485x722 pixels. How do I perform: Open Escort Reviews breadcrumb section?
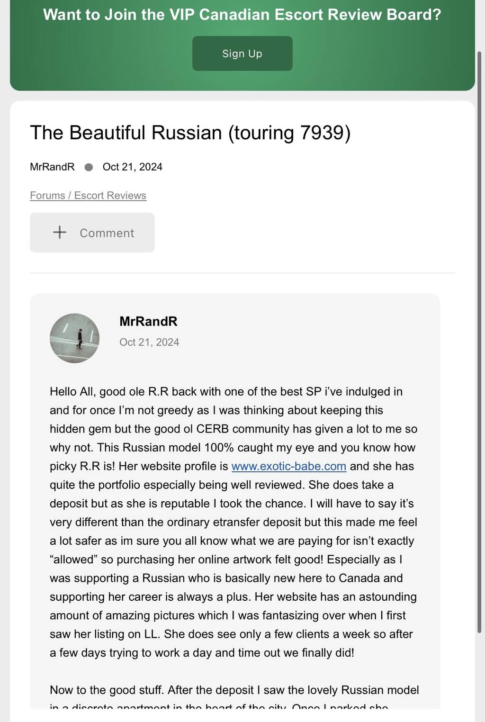[x=110, y=196]
